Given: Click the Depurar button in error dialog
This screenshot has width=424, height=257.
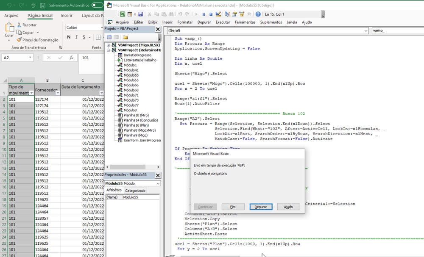Looking at the screenshot, I should pos(261,207).
